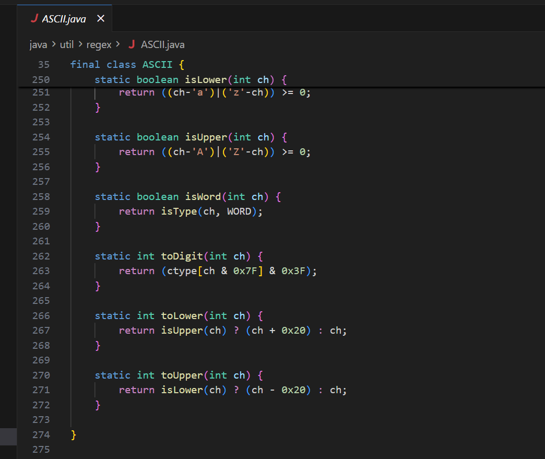
Task: Click the toUpper method declaration name
Action: 182,375
